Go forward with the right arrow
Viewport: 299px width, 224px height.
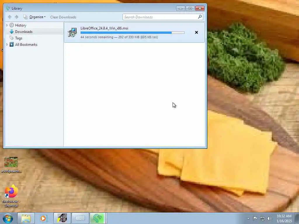[17, 17]
